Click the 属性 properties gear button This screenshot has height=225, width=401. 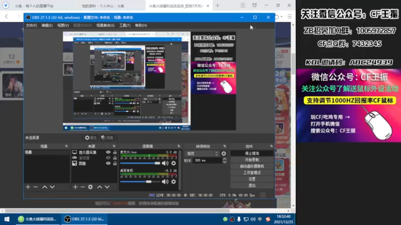tap(91, 138)
